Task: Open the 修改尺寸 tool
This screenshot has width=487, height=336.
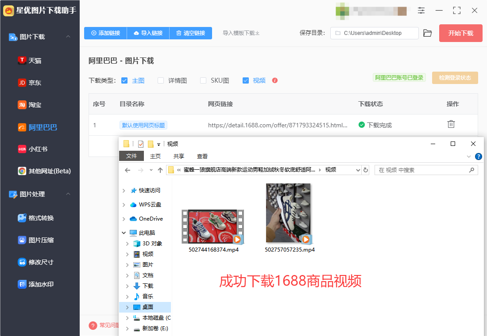Action: click(x=36, y=262)
